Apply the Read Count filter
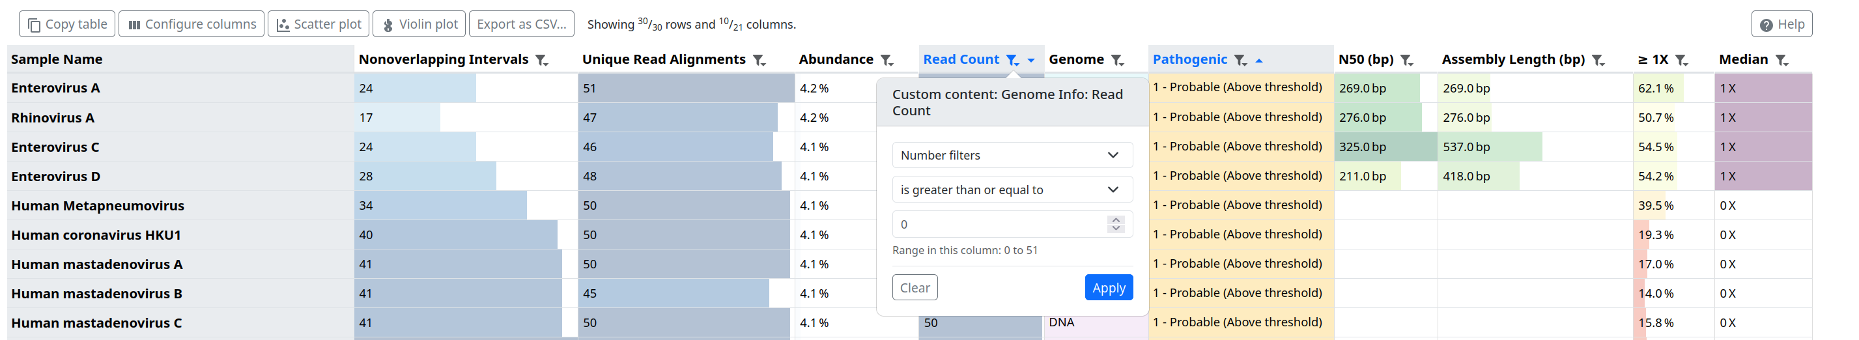The image size is (1859, 340). point(1109,287)
